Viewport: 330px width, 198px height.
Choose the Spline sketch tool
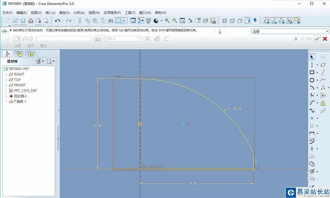point(312,111)
